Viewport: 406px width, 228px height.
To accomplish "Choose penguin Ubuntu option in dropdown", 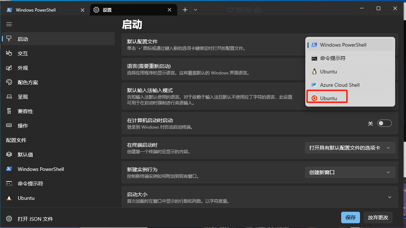I will pos(350,72).
